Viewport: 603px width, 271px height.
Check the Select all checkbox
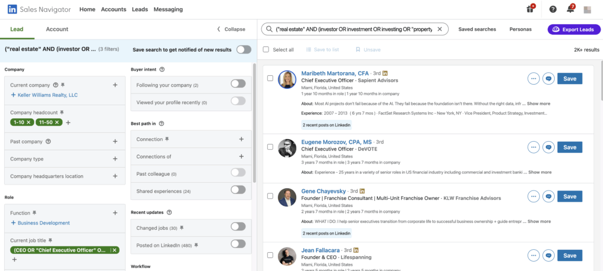tap(266, 49)
